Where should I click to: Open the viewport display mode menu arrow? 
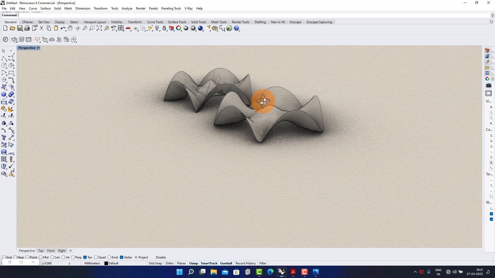pos(39,48)
